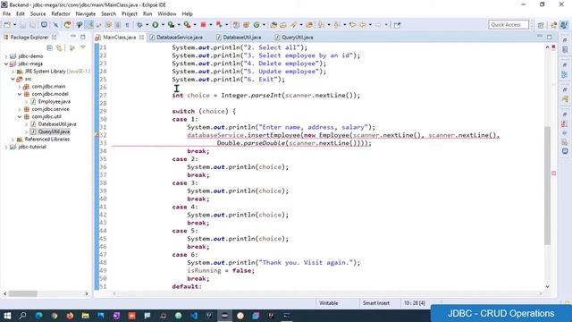
Task: Click the Pin Editor toolbar icon
Action: (397, 25)
